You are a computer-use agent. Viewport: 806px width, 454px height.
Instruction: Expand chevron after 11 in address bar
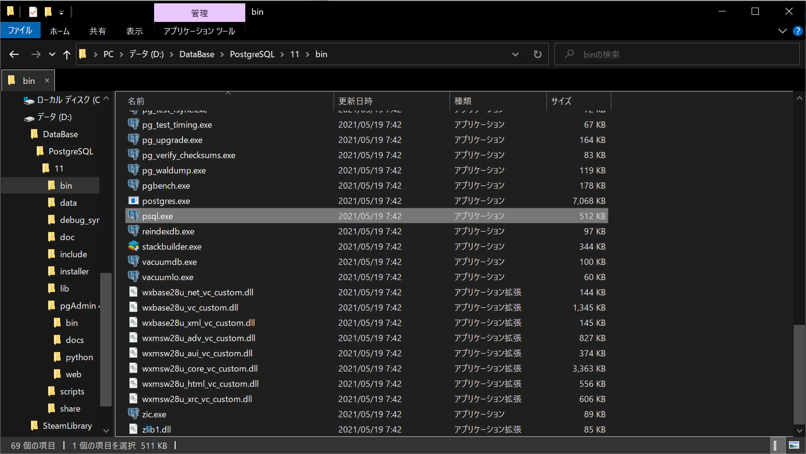coord(307,54)
